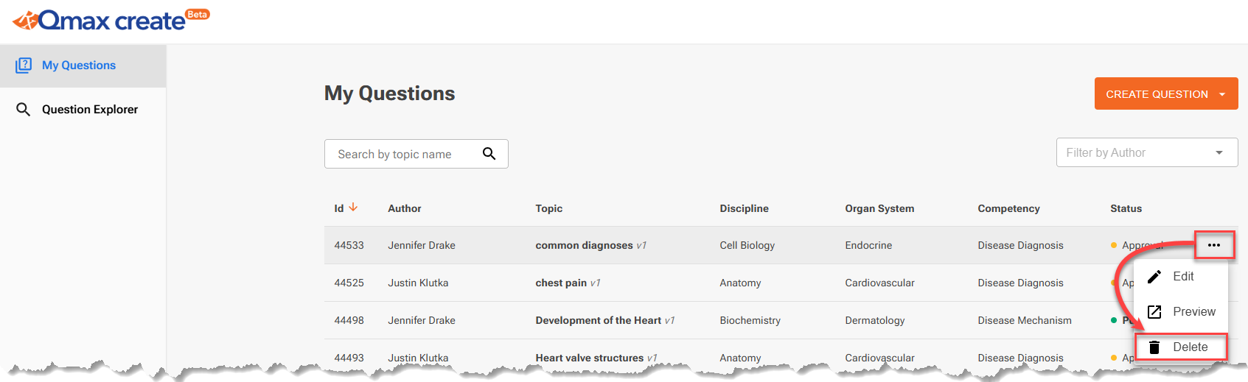Click the pencil Edit icon
1248x382 pixels.
[1154, 277]
